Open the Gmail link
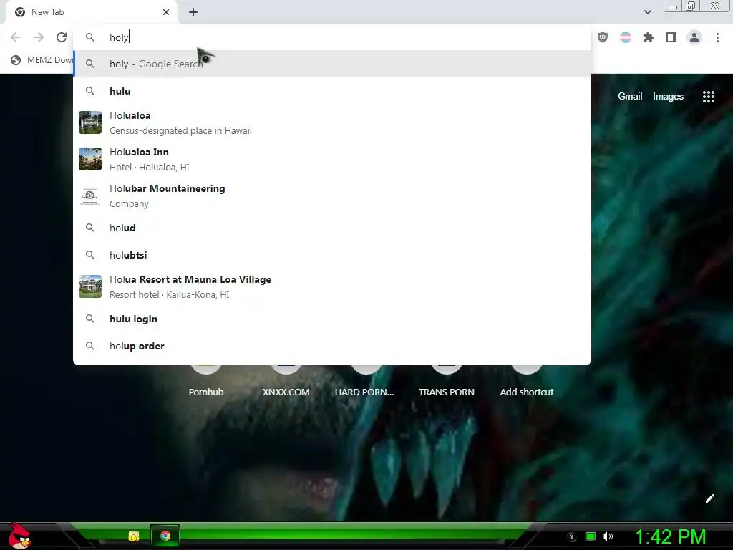733x550 pixels. point(630,97)
